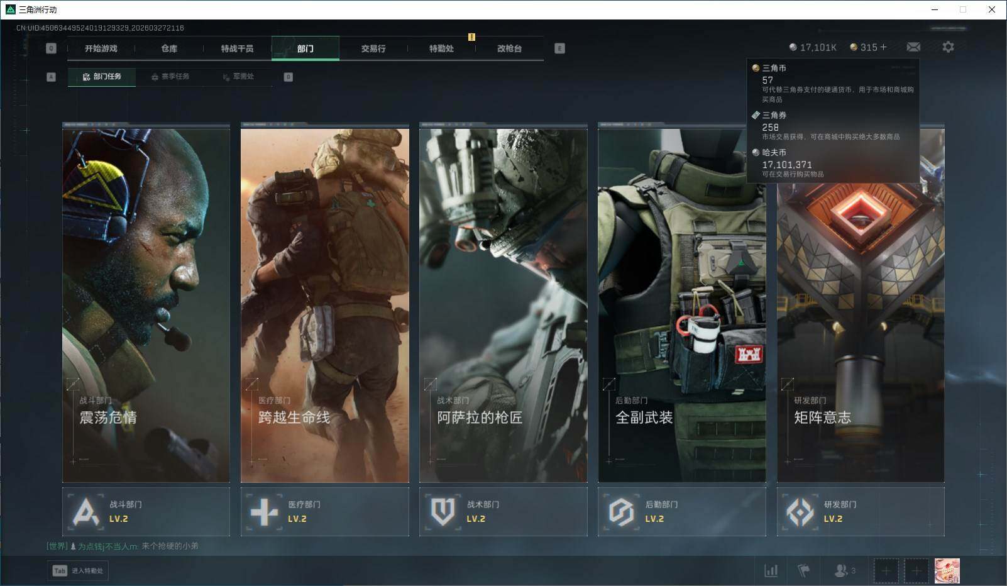
Task: Click the plus next to 315 currency
Action: (x=883, y=47)
